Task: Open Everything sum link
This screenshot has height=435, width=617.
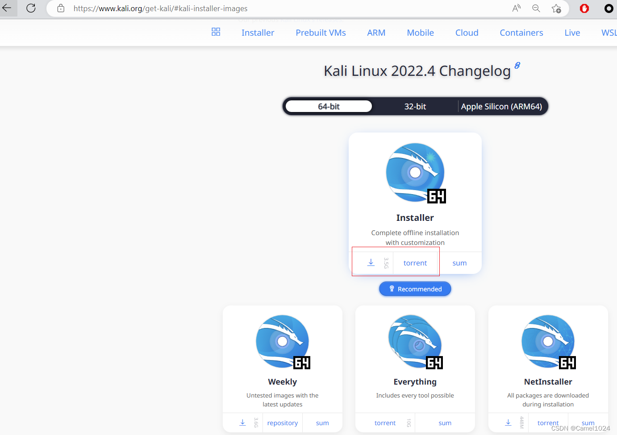Action: [445, 423]
